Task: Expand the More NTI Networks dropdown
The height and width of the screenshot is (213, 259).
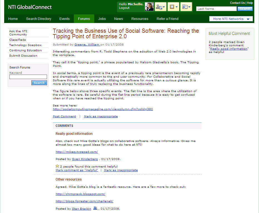Action: pos(231,19)
